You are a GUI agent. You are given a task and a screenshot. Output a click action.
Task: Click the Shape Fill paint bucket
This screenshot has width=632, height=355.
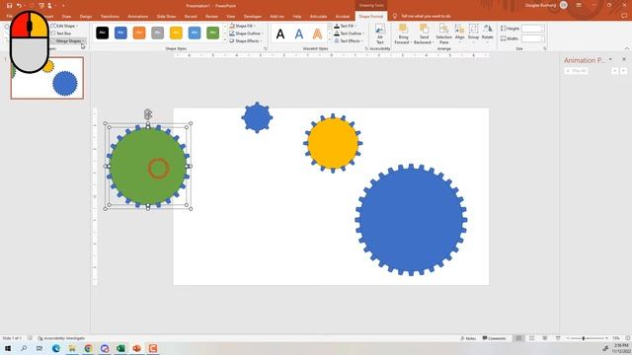tap(232, 26)
